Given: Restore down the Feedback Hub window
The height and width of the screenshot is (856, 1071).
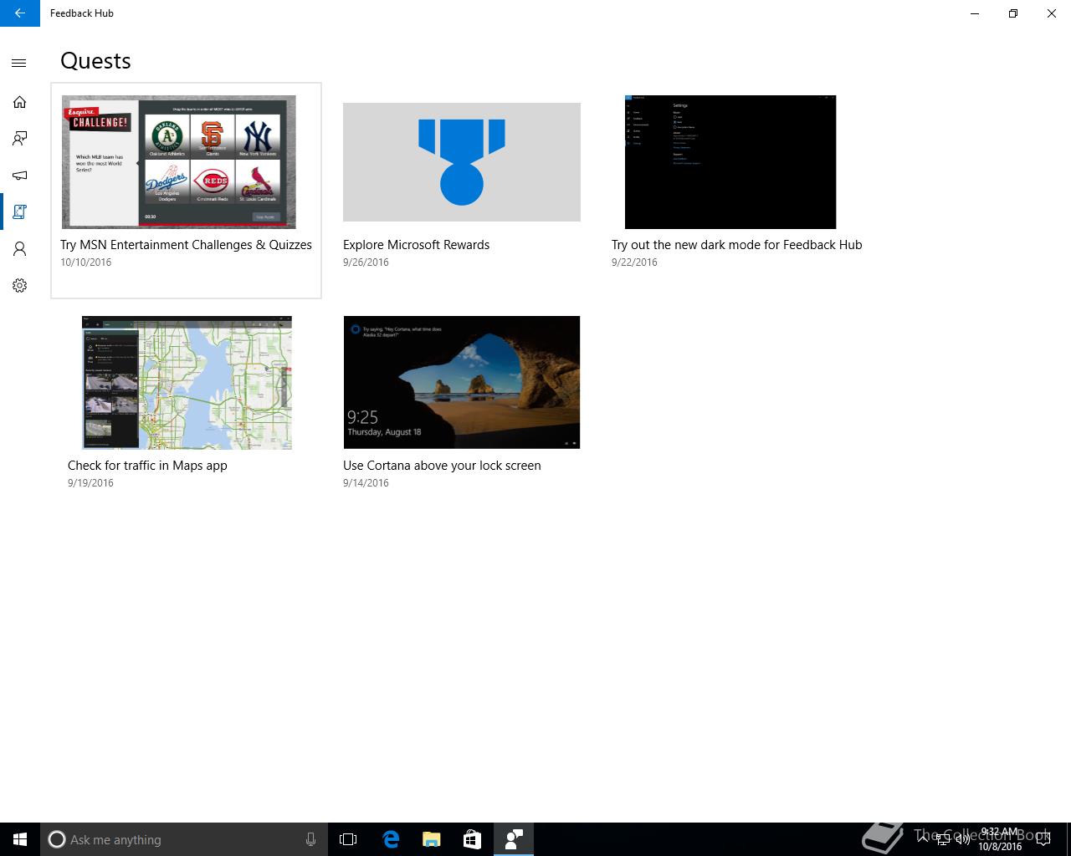Looking at the screenshot, I should [1013, 13].
